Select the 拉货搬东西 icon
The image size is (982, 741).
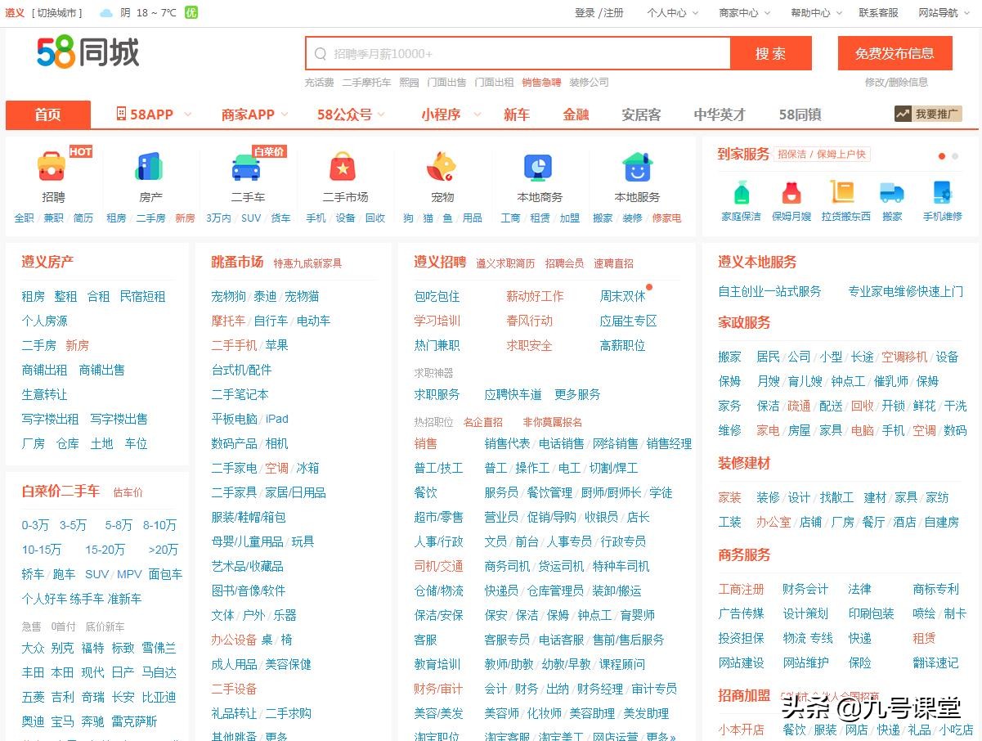(x=842, y=192)
